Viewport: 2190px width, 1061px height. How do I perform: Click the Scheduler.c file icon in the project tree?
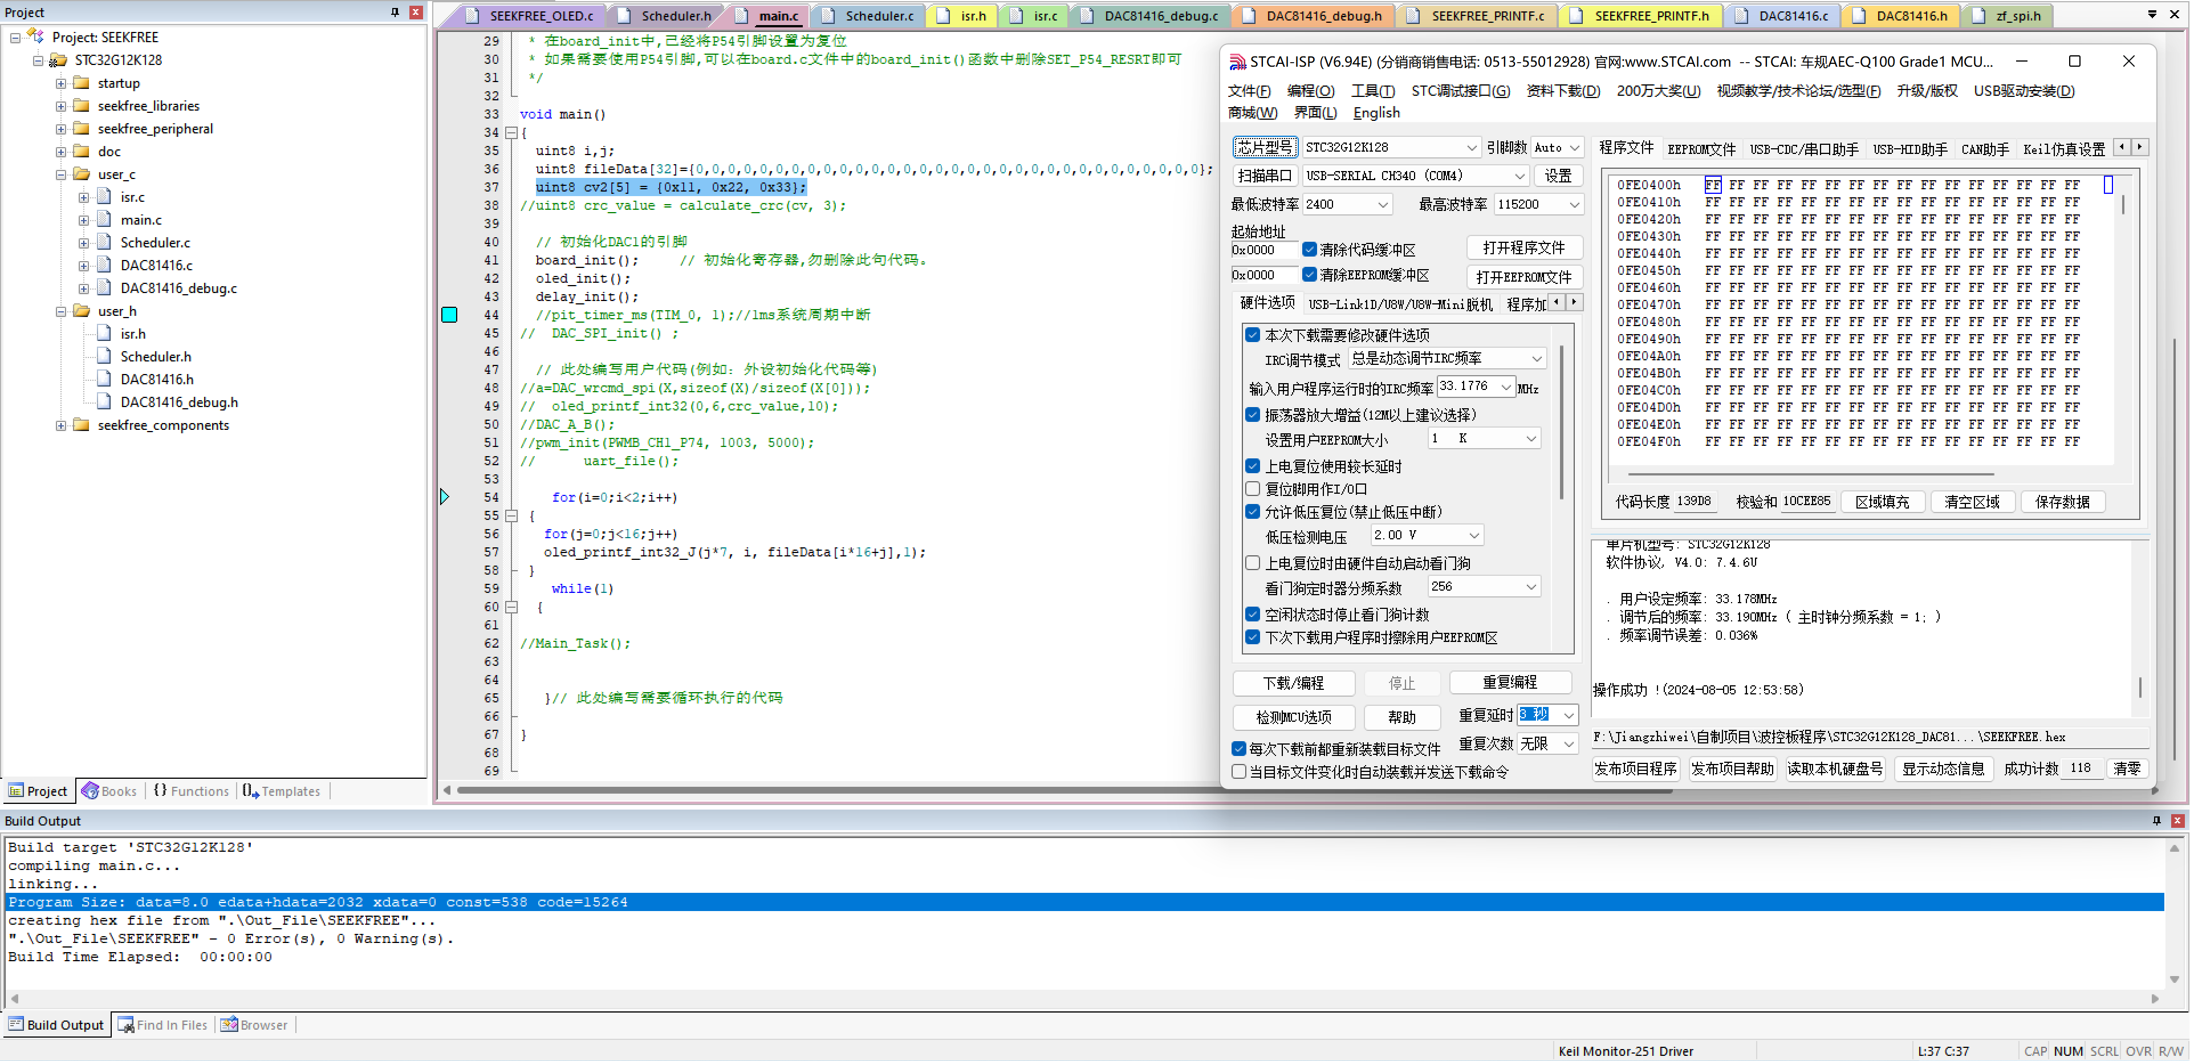[104, 242]
